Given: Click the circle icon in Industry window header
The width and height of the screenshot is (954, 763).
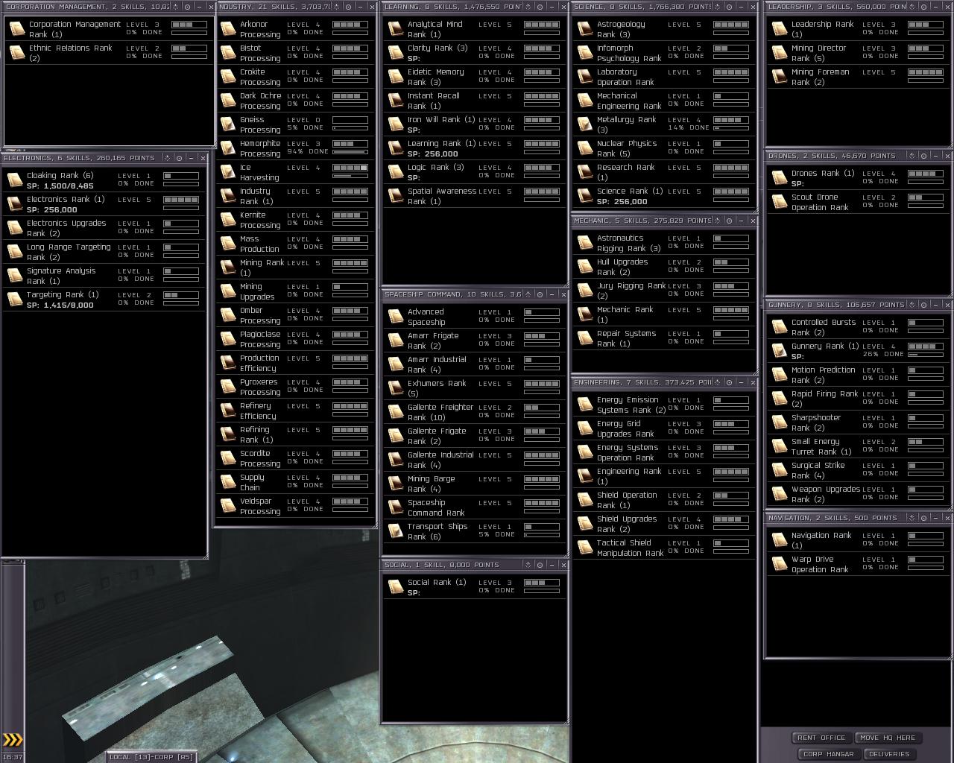Looking at the screenshot, I should [x=347, y=7].
